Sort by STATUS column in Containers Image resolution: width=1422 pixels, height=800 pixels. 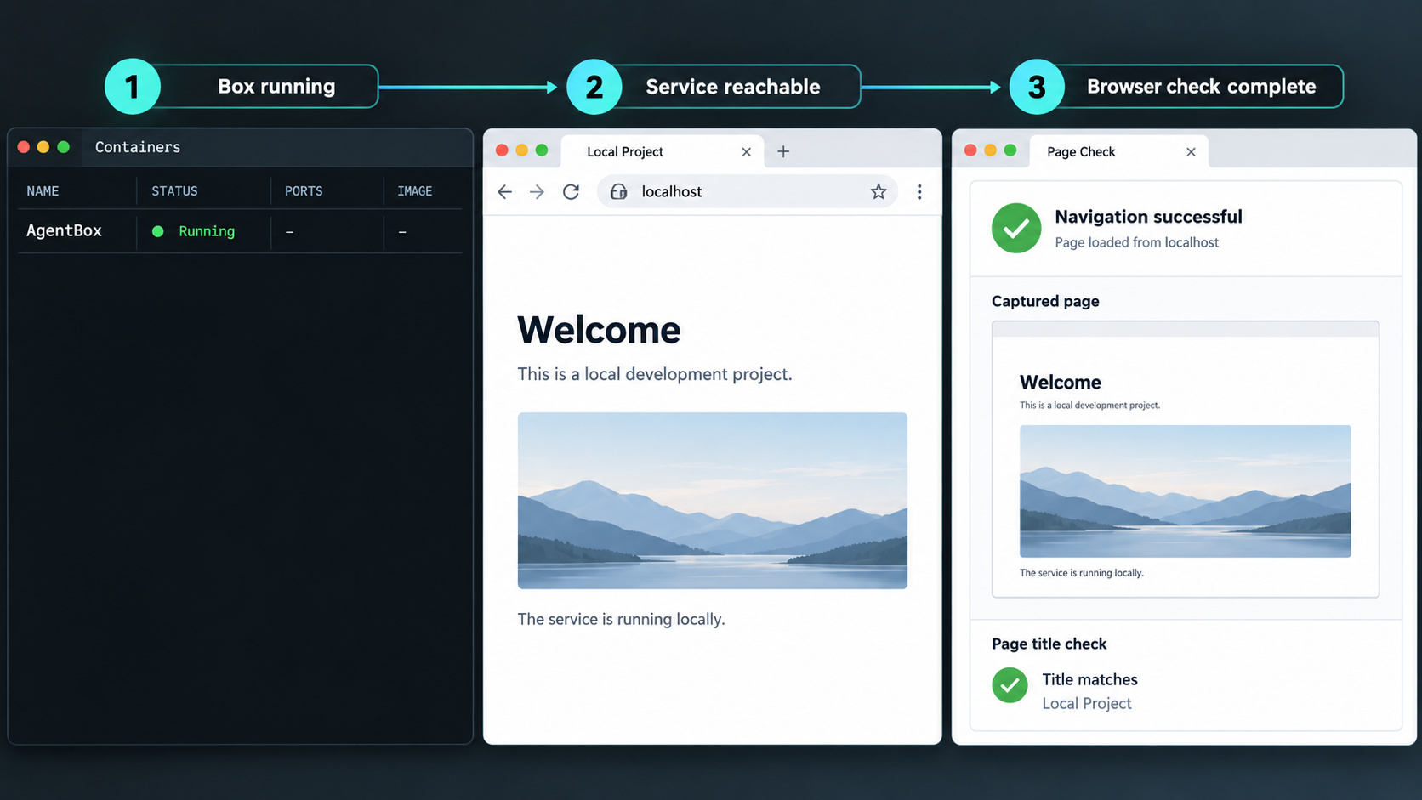(x=174, y=191)
